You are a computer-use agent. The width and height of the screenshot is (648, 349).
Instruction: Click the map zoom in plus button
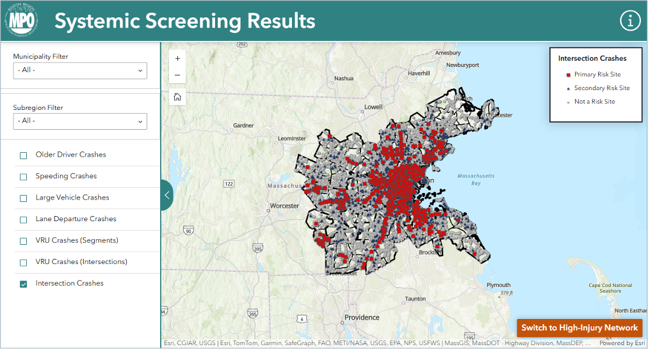click(x=177, y=58)
